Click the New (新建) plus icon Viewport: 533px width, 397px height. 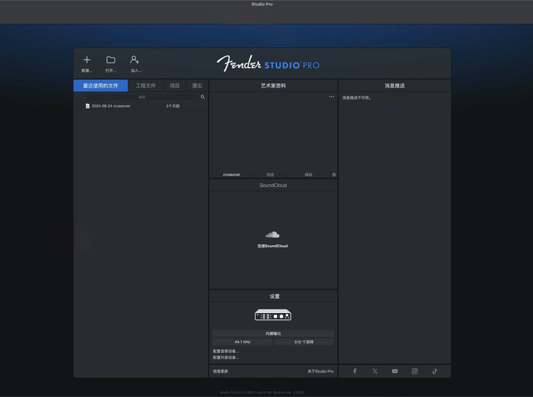click(x=87, y=60)
